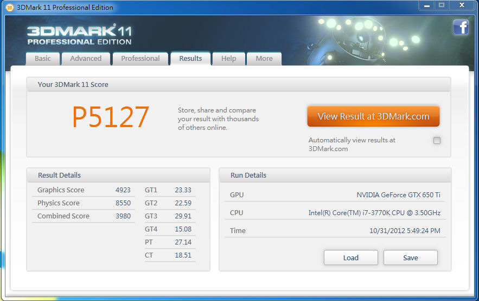Switch to the Basic tab
This screenshot has width=479, height=301.
click(43, 59)
